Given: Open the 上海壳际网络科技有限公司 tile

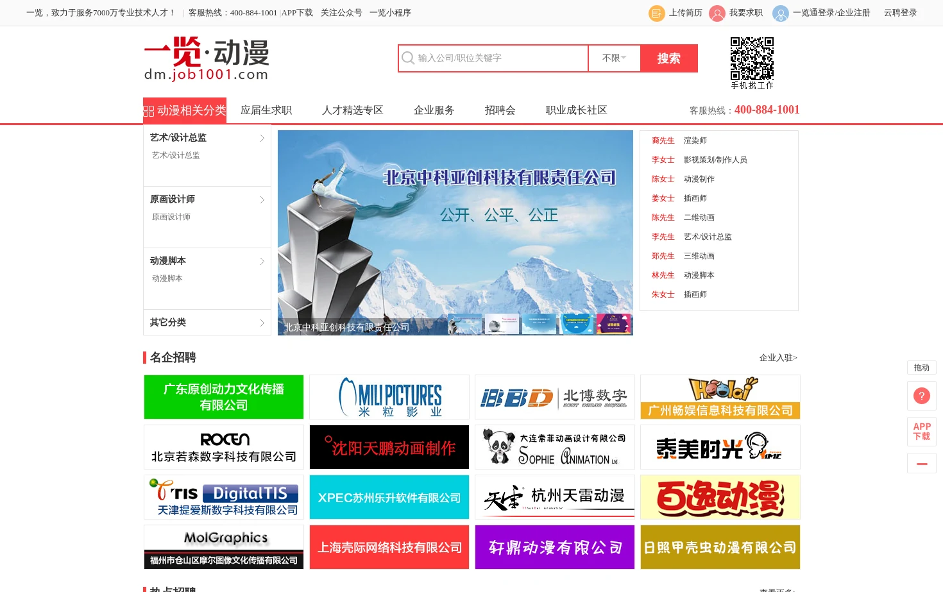Looking at the screenshot, I should [389, 547].
